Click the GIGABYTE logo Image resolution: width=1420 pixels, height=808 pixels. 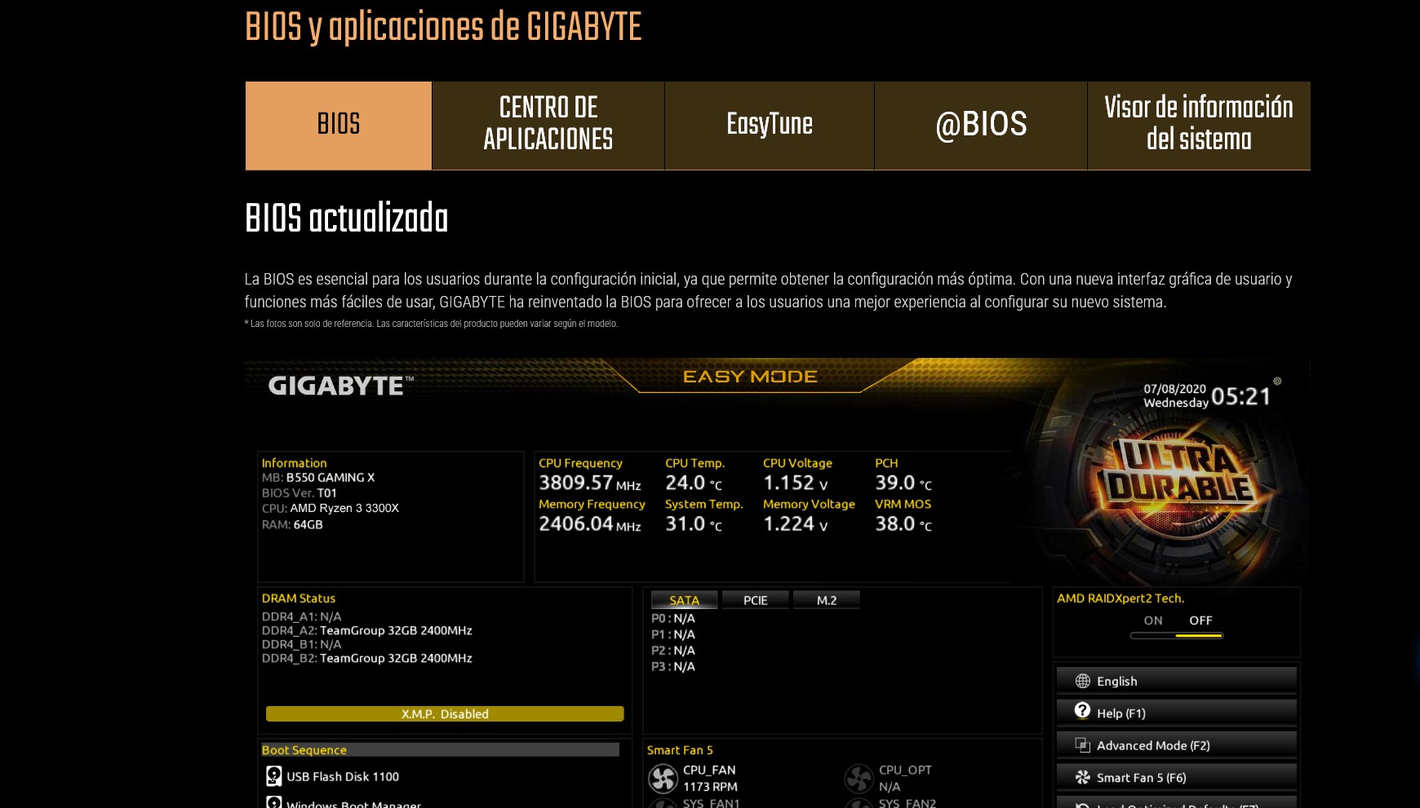341,386
